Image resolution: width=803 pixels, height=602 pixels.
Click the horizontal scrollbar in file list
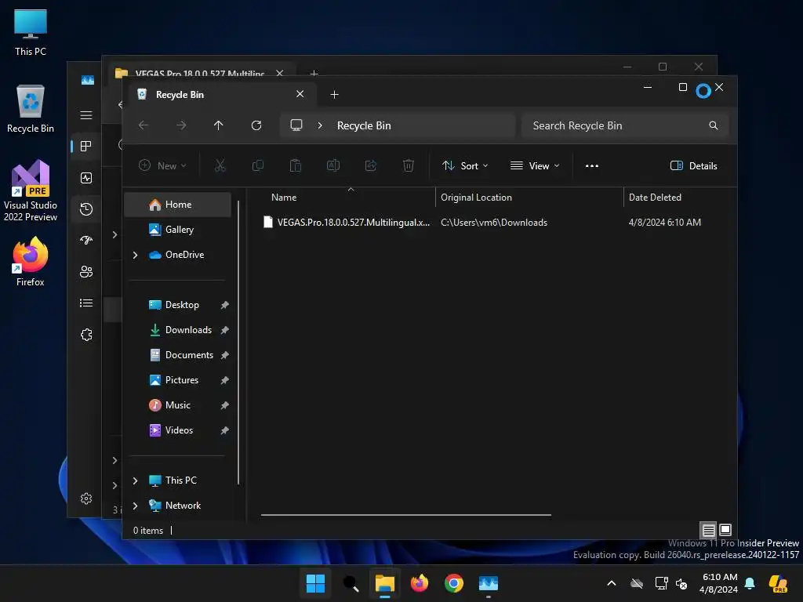(x=405, y=515)
